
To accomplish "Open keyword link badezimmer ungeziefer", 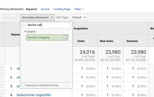I will (x=34, y=95).
